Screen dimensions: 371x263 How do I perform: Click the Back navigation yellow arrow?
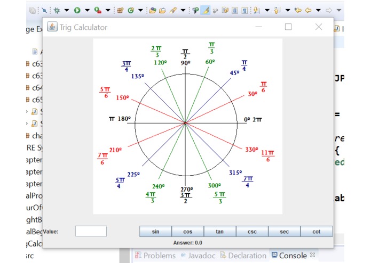pyautogui.click(x=308, y=10)
